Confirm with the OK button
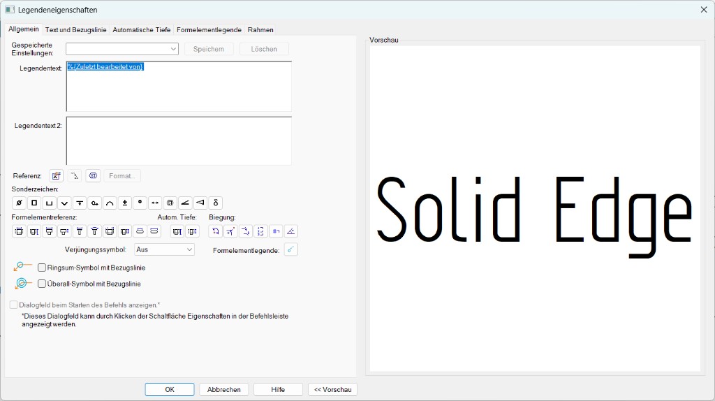This screenshot has height=401, width=715. point(170,390)
